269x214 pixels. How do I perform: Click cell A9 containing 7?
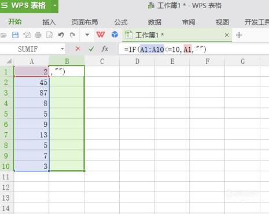pyautogui.click(x=32, y=156)
